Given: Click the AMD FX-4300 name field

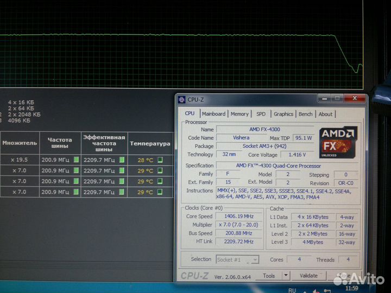Looking at the screenshot, I should pyautogui.click(x=264, y=129).
